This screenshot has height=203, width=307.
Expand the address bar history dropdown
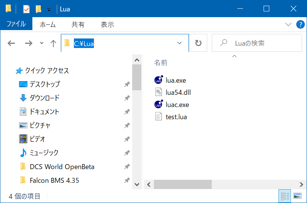[179, 43]
